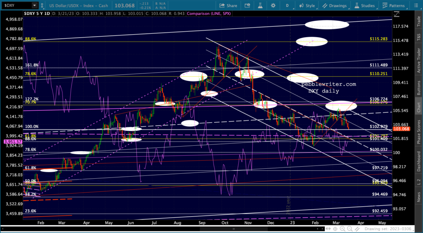Image resolution: width=423 pixels, height=233 pixels.
Task: Click the zoom in magnifier icon
Action: coord(342,229)
